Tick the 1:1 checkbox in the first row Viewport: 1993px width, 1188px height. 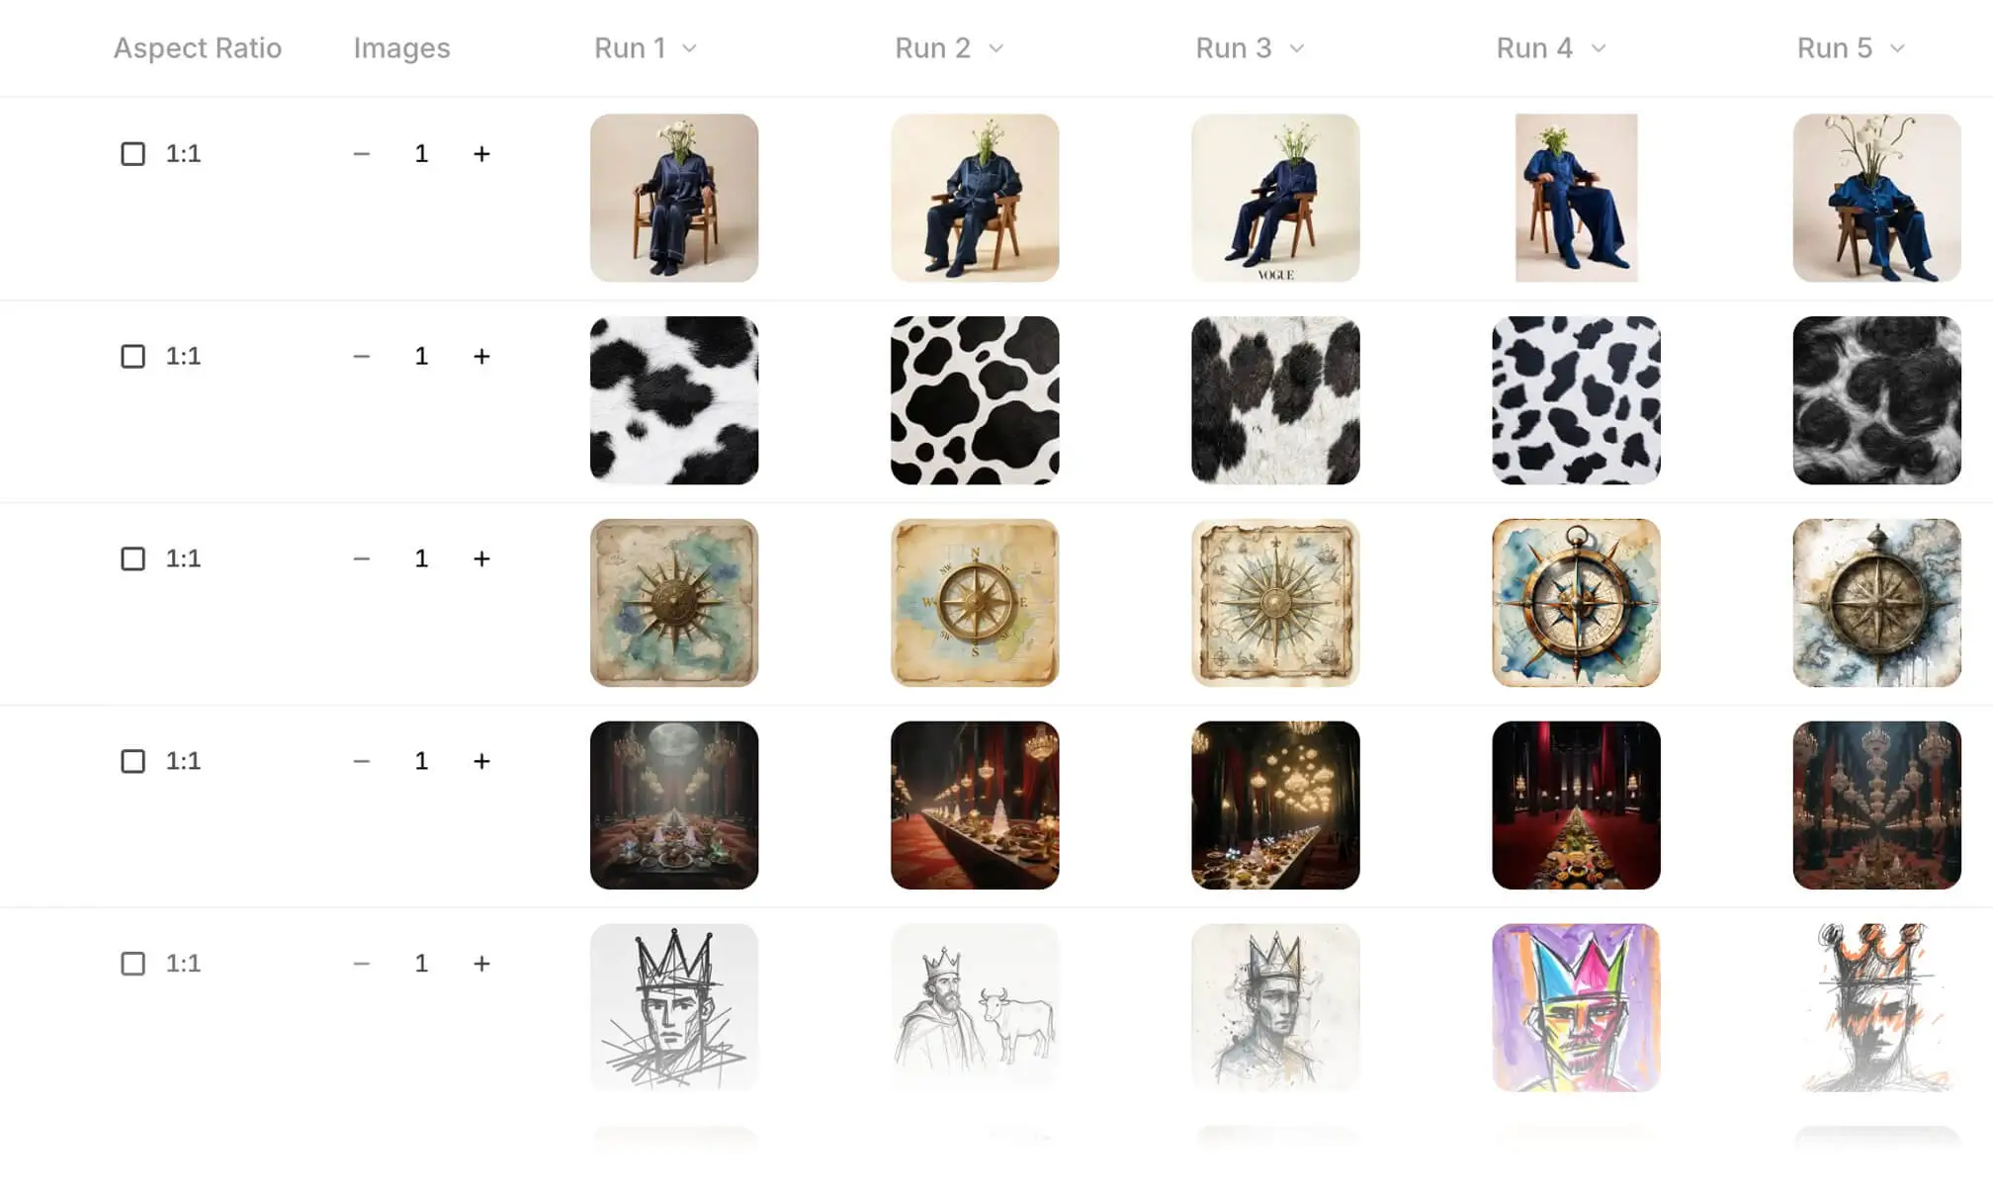pos(132,154)
